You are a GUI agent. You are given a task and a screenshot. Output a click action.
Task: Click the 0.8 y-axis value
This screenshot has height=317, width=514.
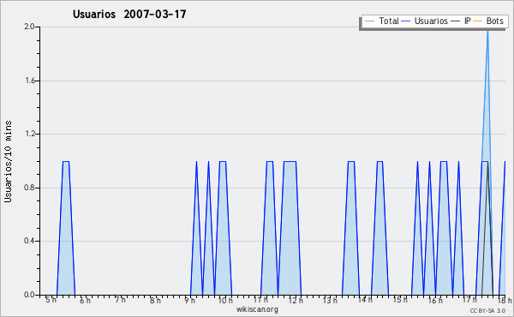point(29,188)
